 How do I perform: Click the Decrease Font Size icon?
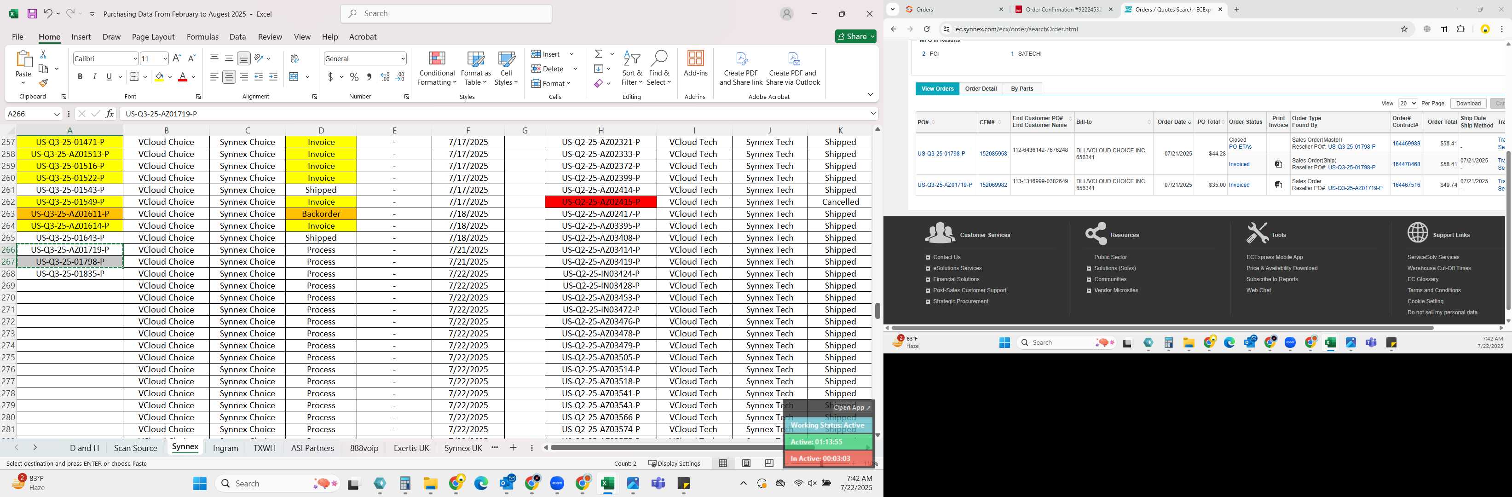[191, 58]
